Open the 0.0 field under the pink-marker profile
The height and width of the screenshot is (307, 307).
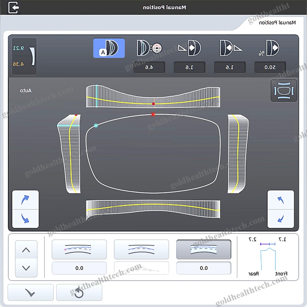pos(79,268)
